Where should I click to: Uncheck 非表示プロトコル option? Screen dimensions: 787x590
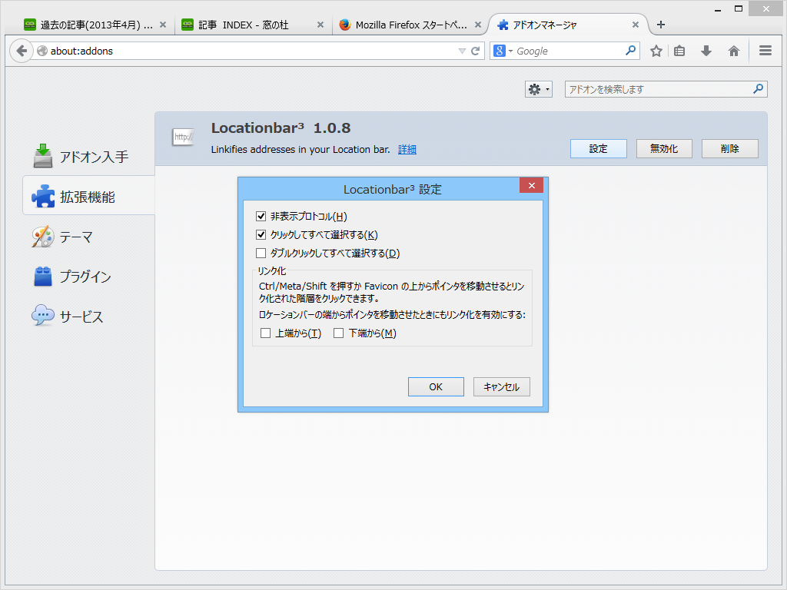tap(261, 216)
